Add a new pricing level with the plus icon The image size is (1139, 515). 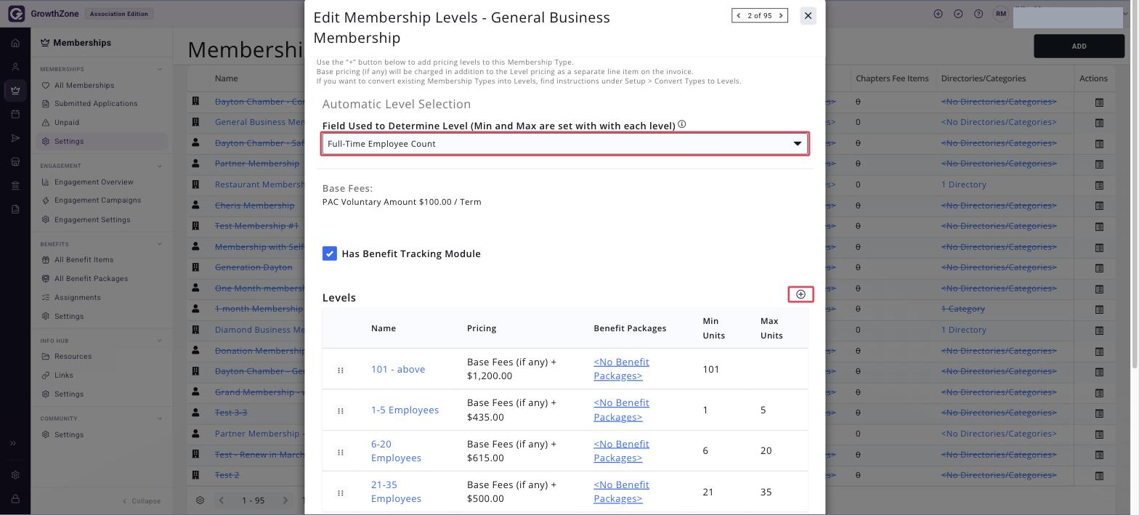pyautogui.click(x=800, y=294)
